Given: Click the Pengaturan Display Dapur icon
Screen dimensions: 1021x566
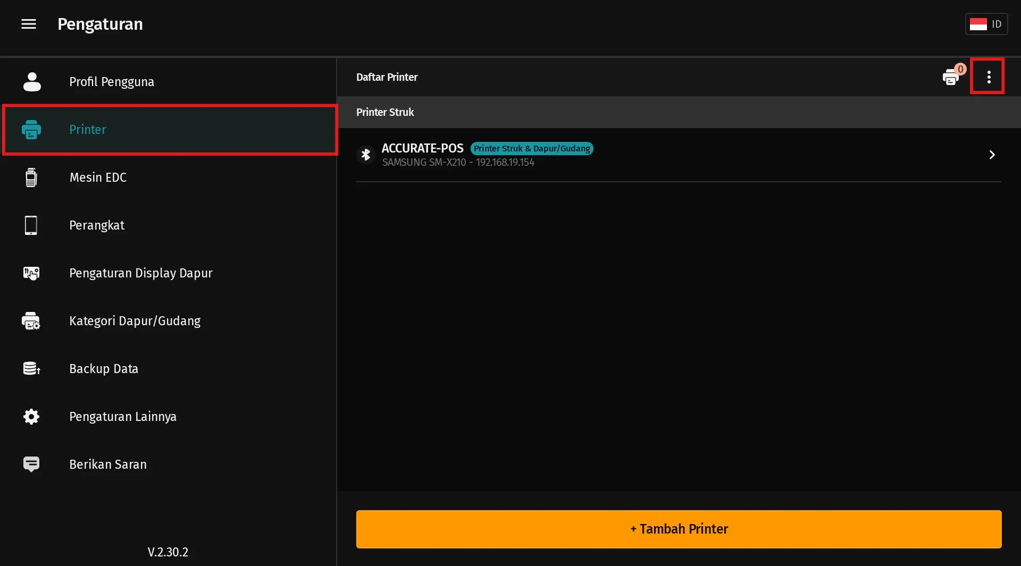Looking at the screenshot, I should (x=31, y=273).
